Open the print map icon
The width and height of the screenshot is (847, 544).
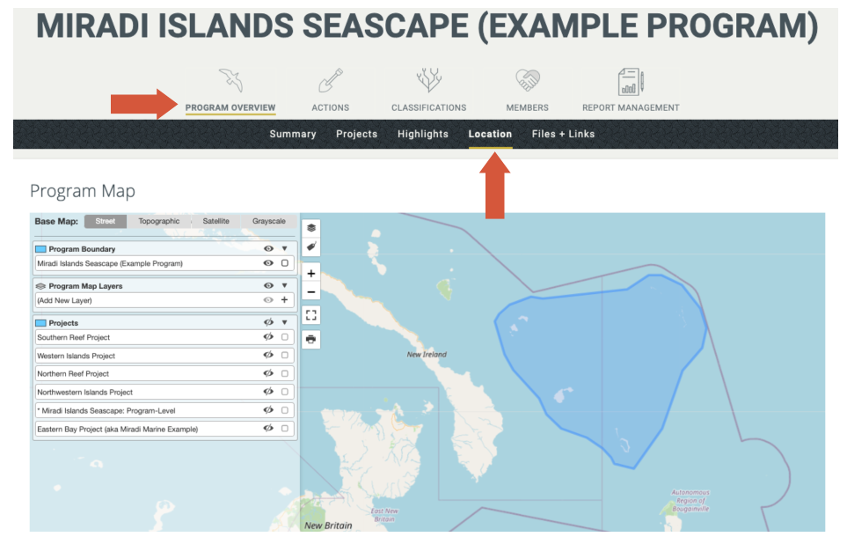tap(310, 340)
